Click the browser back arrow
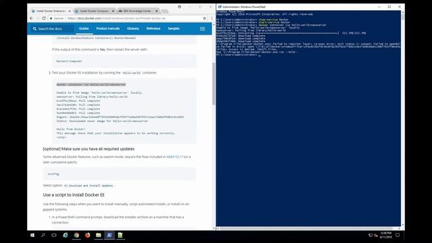Screen dimensions: 432x243 (31, 18)
